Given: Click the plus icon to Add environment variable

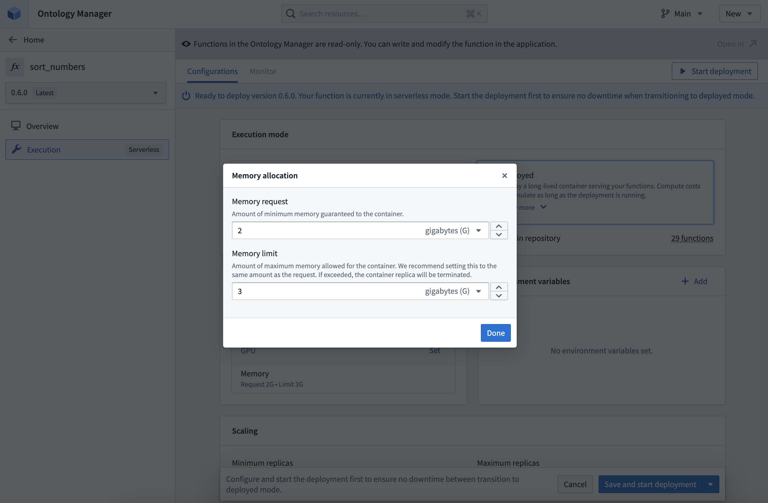Looking at the screenshot, I should coord(685,281).
